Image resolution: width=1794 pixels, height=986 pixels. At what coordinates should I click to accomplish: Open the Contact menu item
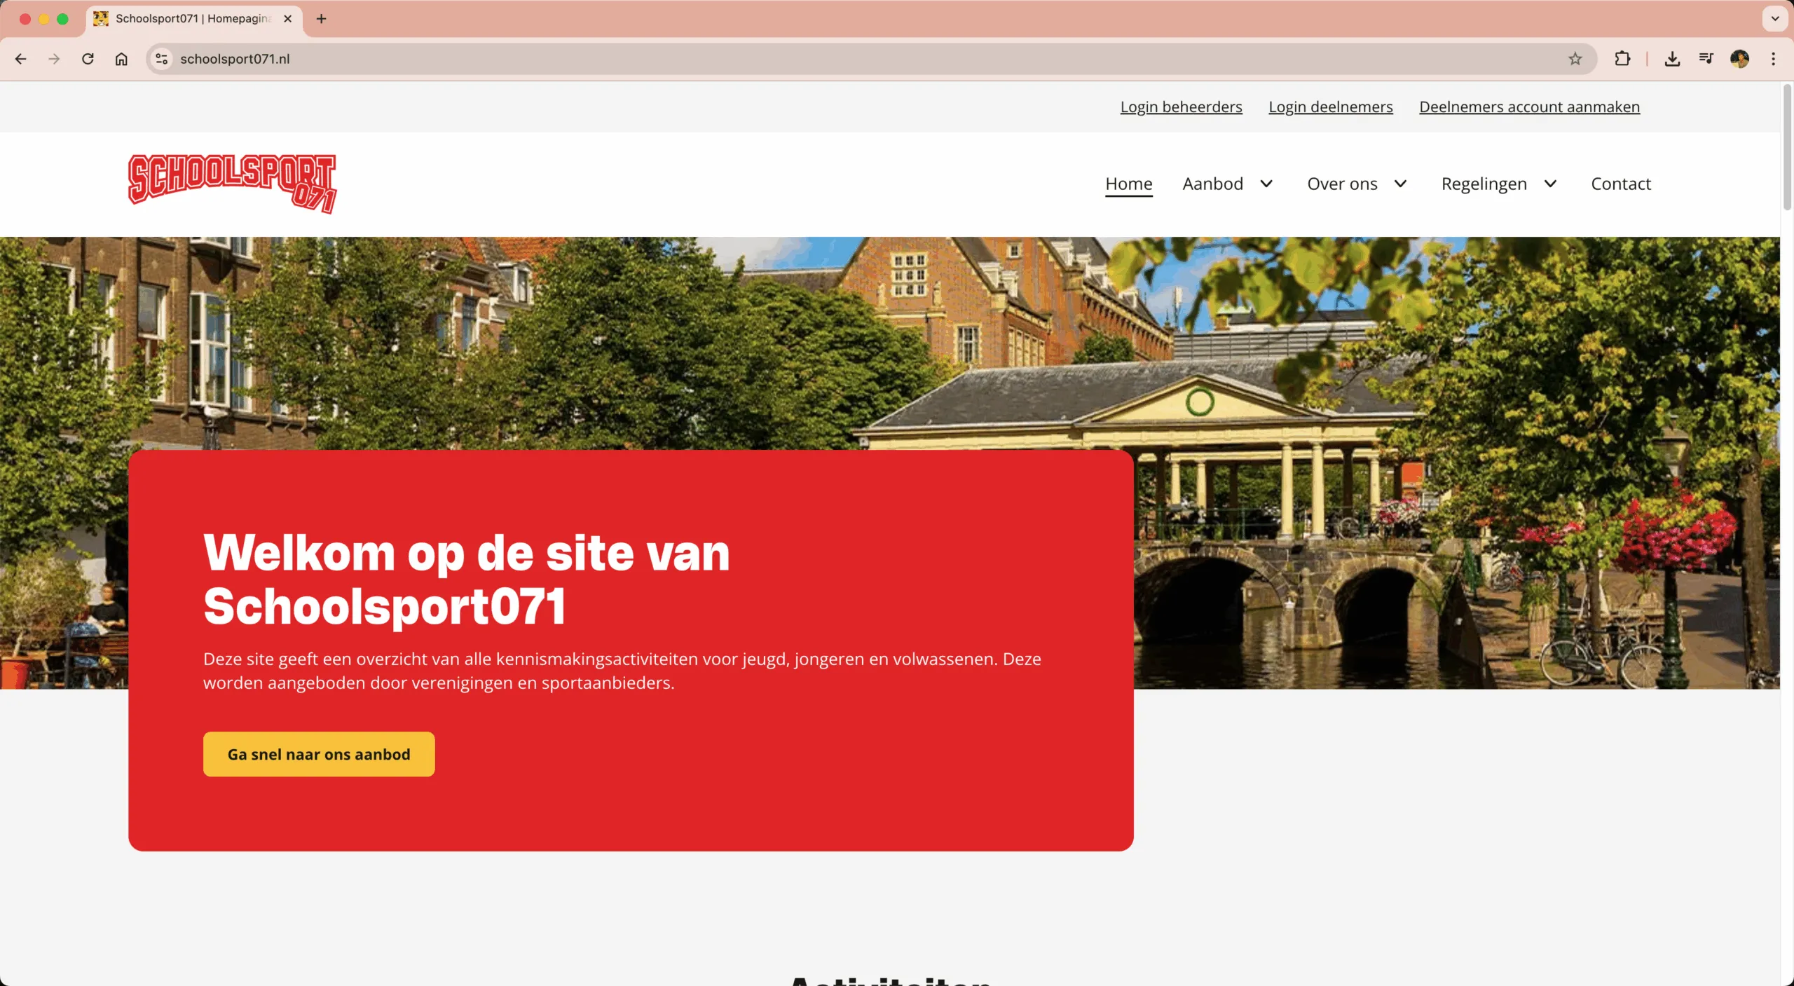coord(1620,184)
